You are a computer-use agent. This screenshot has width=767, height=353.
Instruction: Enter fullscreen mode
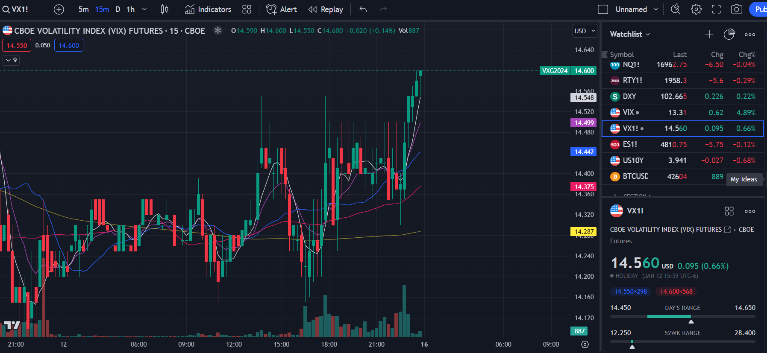pos(716,9)
